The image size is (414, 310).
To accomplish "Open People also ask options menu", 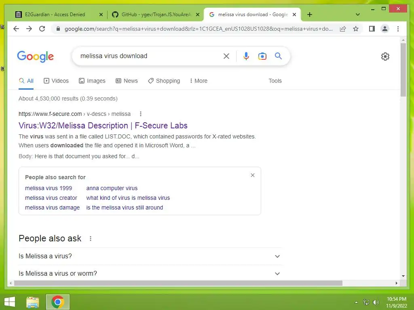I will coord(91,239).
